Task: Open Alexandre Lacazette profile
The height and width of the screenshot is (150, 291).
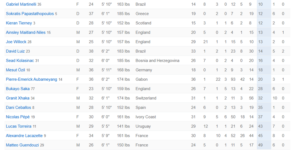Action: pos(24,136)
